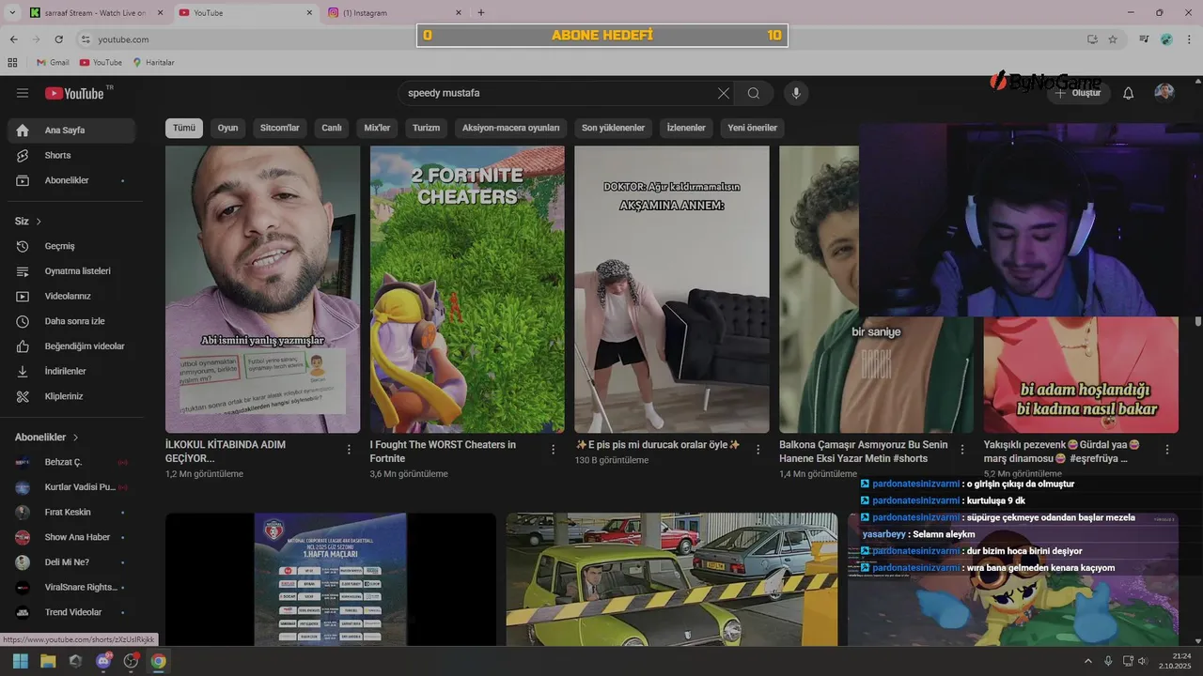This screenshot has height=676, width=1203.
Task: Clear the search text with X icon
Action: coord(723,93)
